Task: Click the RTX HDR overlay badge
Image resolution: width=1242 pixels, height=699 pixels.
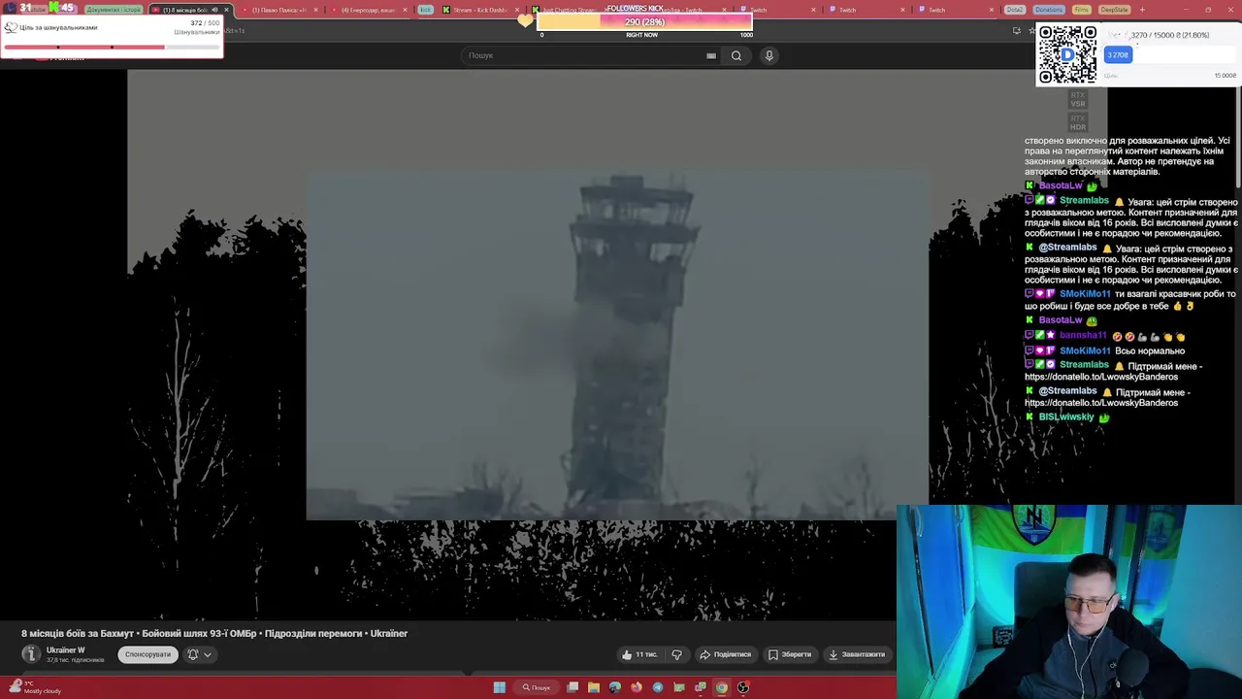Action: pos(1077,123)
